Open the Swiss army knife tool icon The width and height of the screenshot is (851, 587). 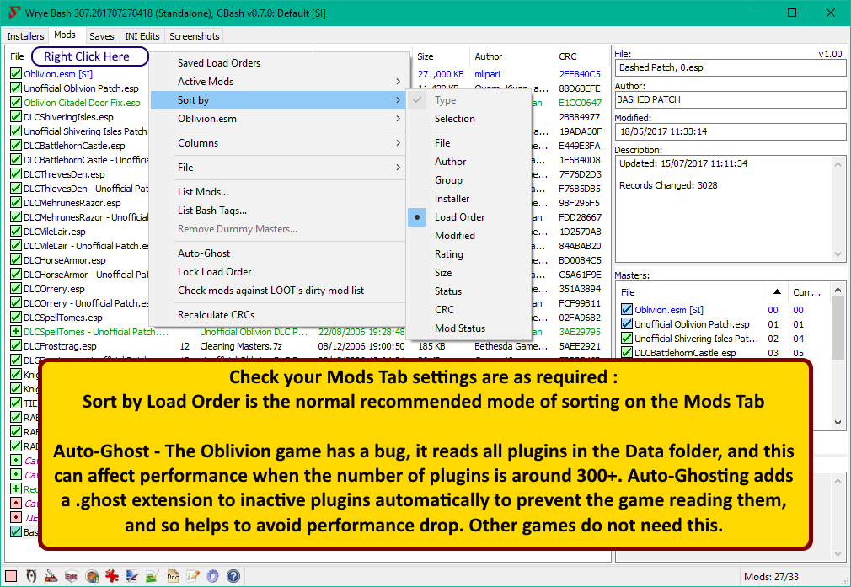point(51,576)
